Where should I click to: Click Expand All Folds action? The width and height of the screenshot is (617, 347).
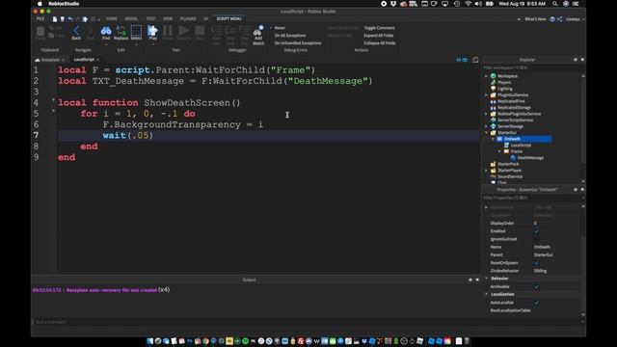tap(379, 36)
